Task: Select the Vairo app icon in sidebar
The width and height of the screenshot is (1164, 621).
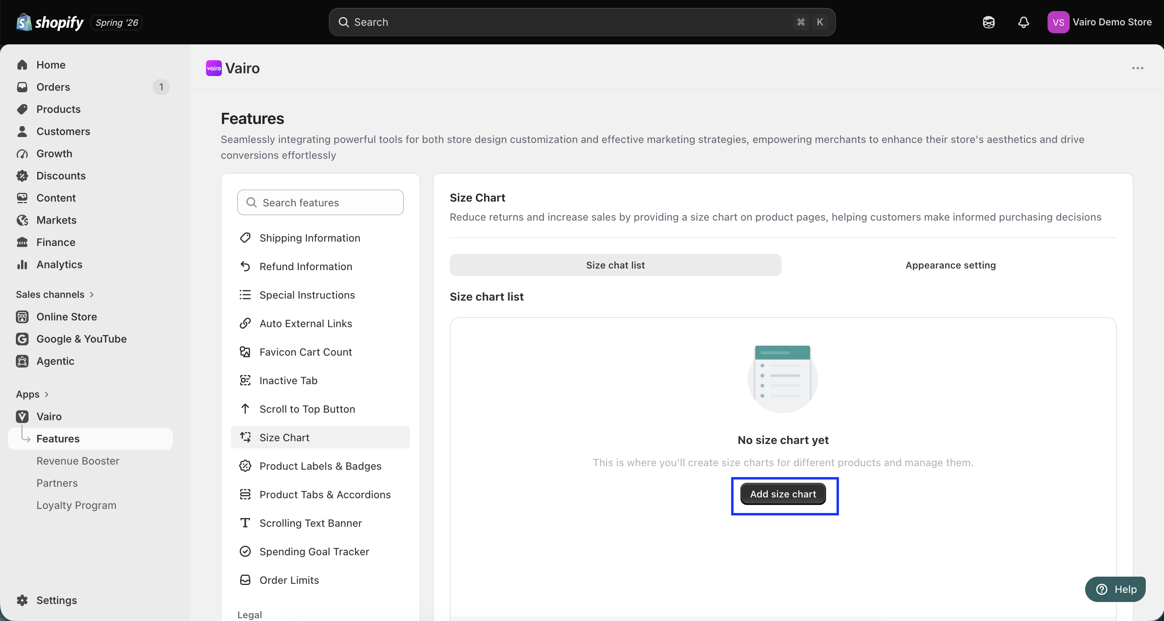Action: tap(22, 416)
